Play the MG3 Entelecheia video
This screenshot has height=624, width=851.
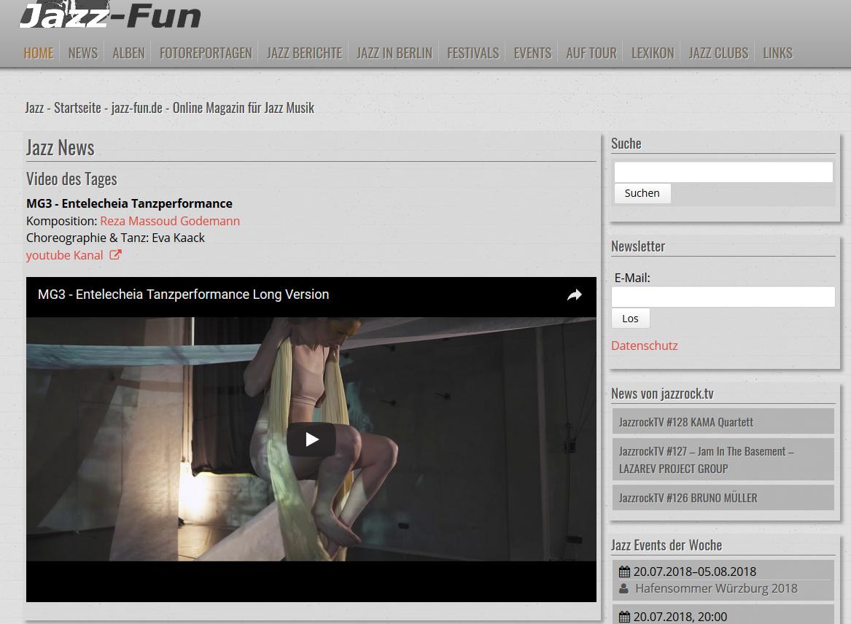[311, 439]
